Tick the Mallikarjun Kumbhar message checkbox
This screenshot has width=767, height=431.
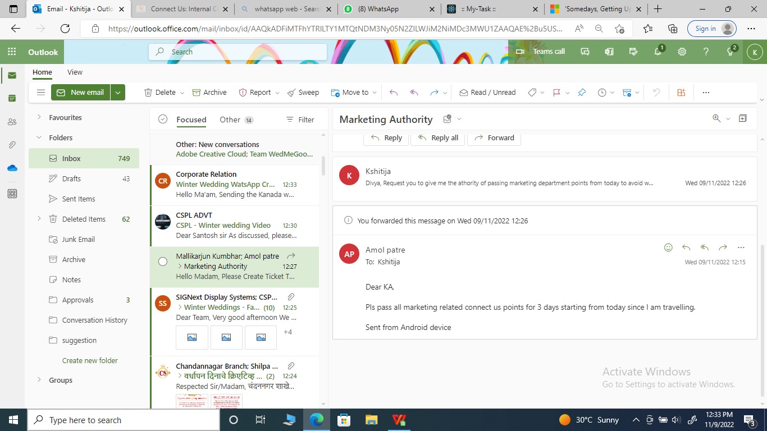[163, 262]
